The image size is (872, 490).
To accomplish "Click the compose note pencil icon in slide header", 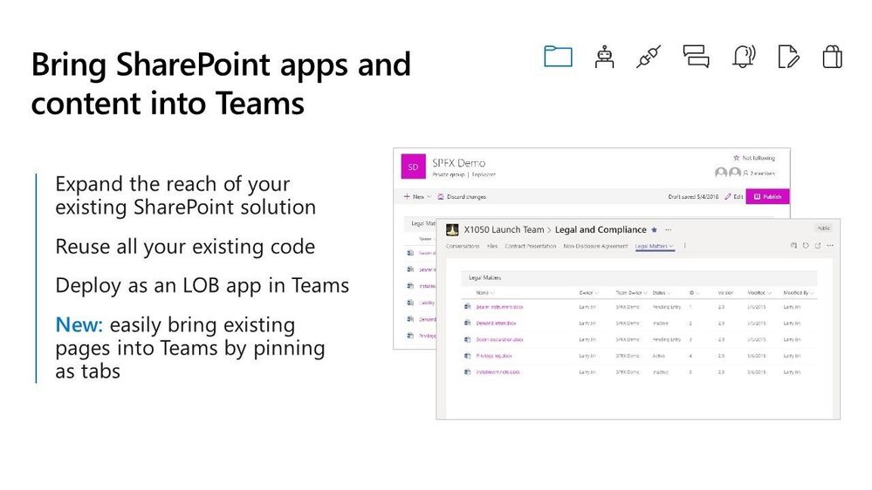I will click(x=788, y=57).
